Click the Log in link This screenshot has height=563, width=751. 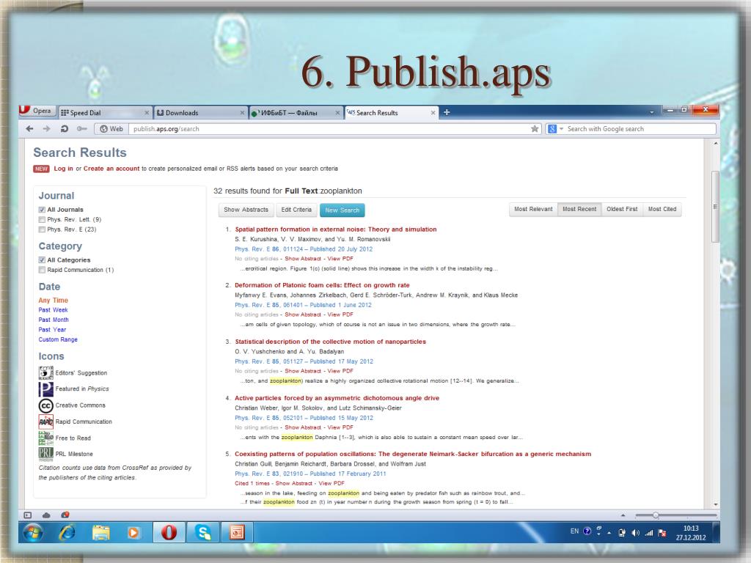click(64, 169)
